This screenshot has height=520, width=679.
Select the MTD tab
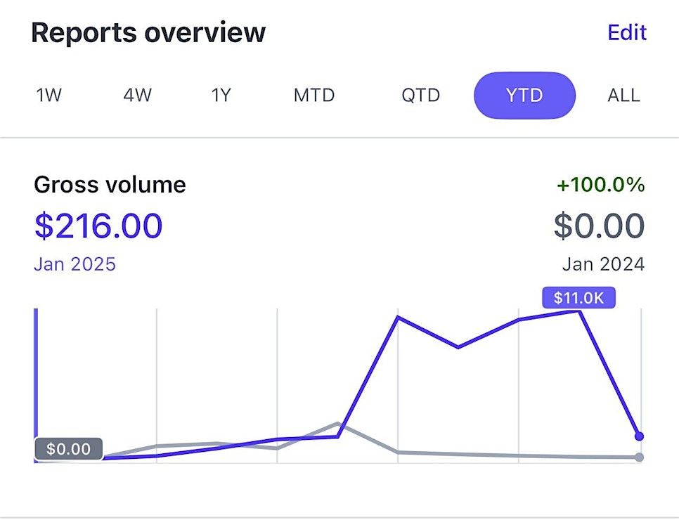[314, 95]
